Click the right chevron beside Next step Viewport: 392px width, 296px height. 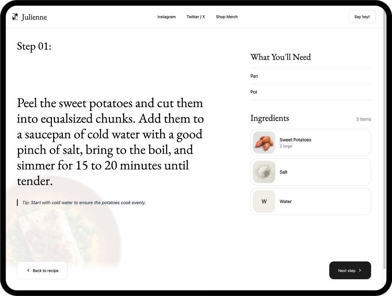click(x=360, y=270)
